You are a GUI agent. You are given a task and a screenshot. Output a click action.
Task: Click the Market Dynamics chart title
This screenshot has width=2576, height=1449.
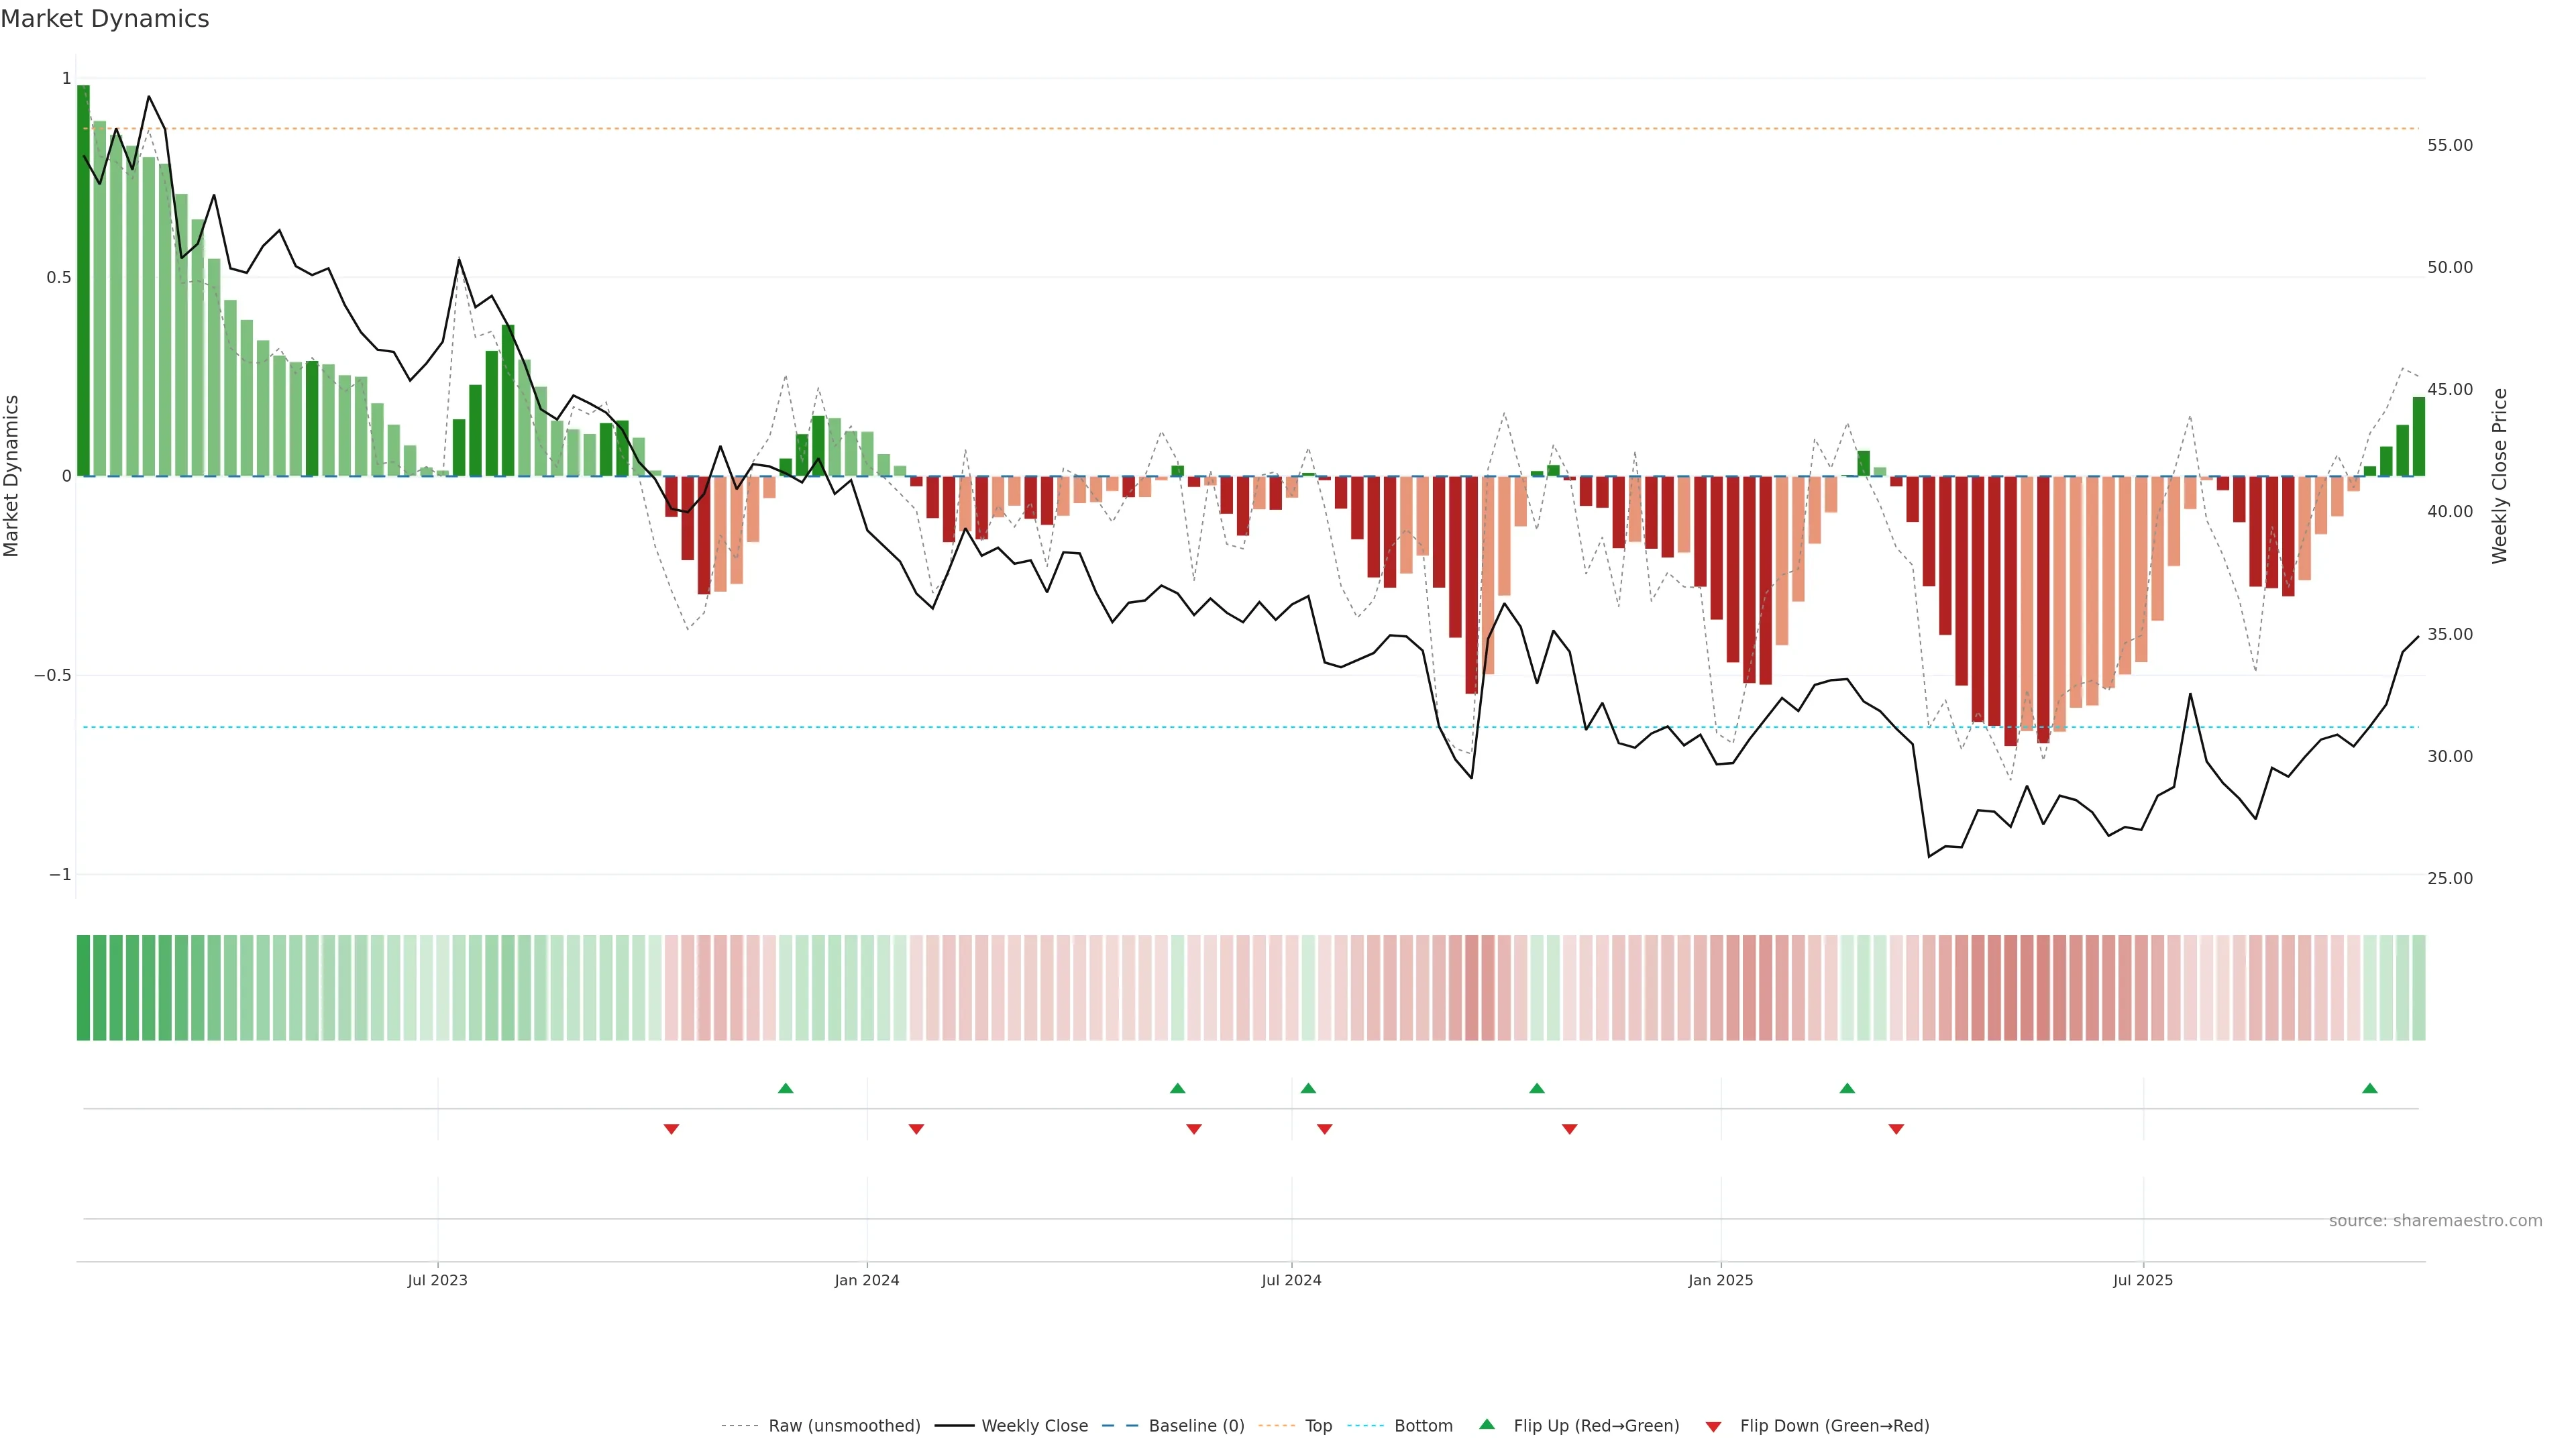[105, 19]
